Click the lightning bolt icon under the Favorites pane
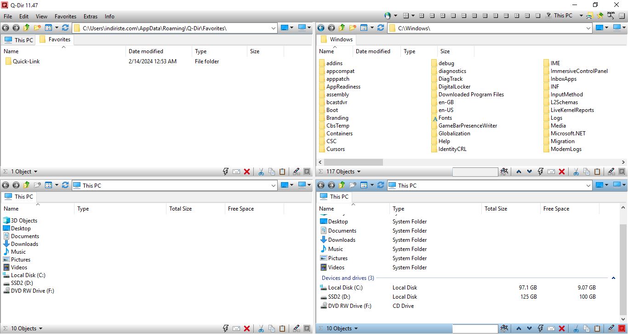 [226, 172]
